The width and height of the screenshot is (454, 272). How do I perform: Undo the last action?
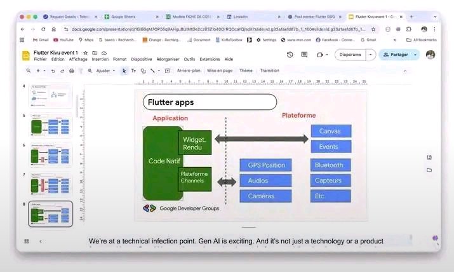(53, 71)
